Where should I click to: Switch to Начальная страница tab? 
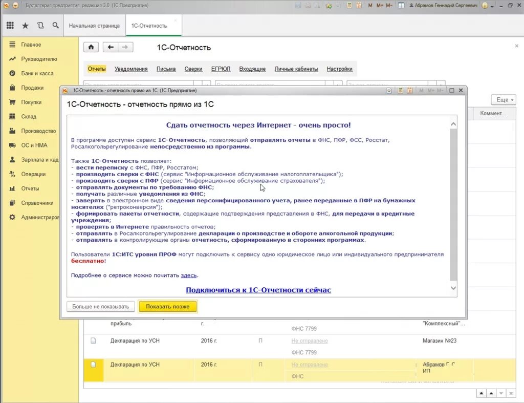(94, 26)
